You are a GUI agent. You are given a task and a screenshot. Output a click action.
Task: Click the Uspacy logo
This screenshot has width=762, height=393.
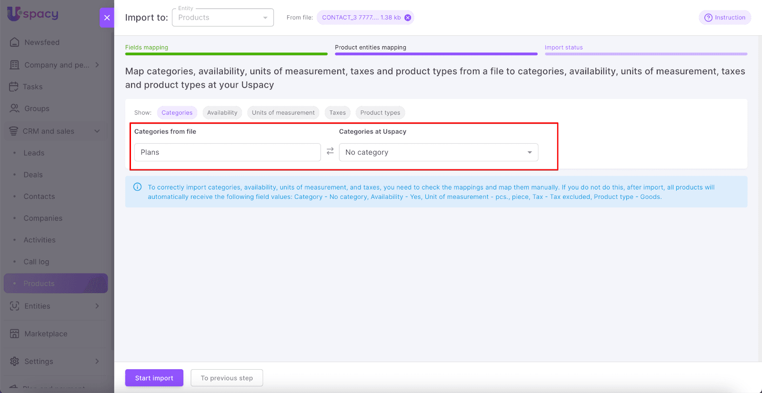[32, 14]
